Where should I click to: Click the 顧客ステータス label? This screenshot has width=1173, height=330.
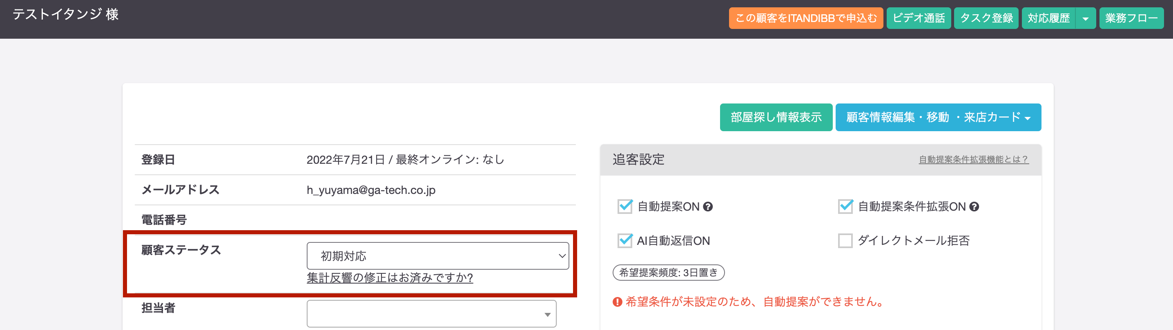click(181, 250)
